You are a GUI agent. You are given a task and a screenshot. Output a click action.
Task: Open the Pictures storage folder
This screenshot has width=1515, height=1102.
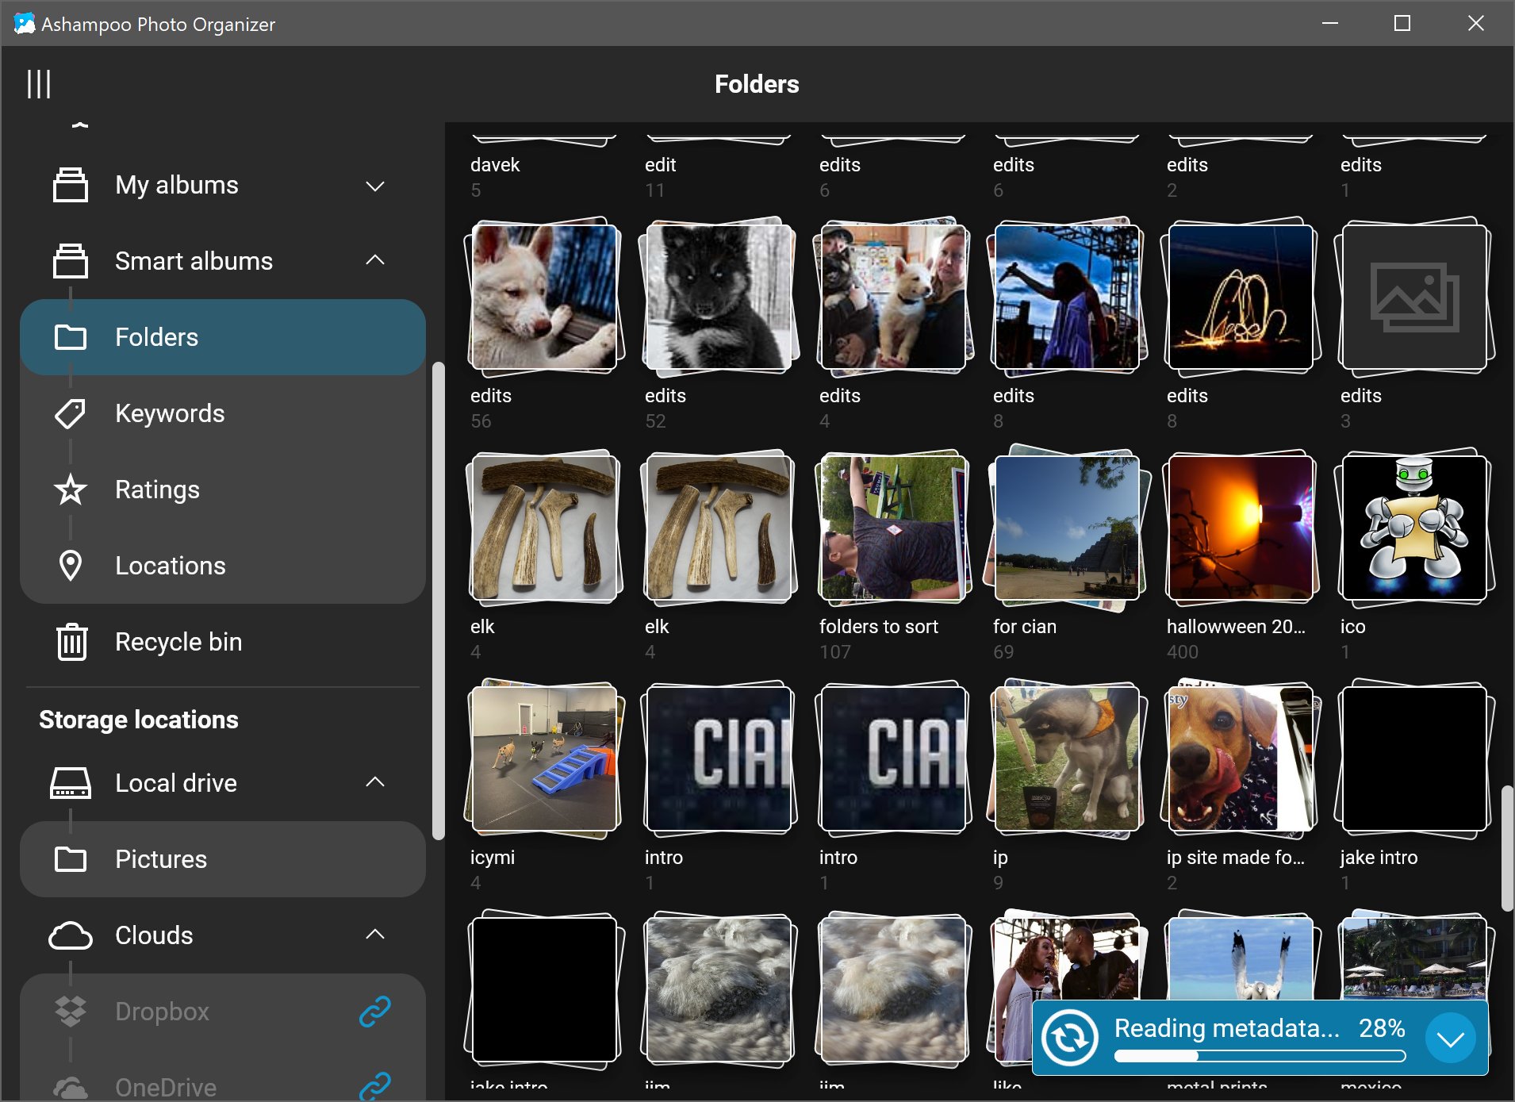[x=223, y=859]
